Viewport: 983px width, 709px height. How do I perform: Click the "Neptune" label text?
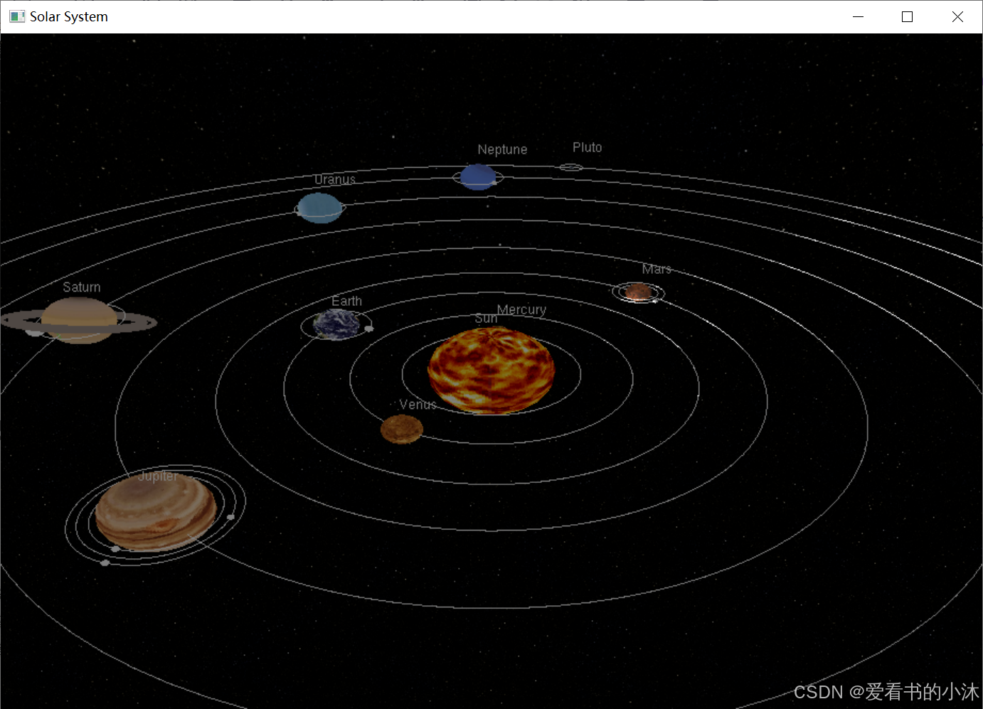502,149
